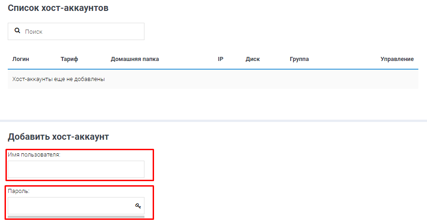Click the gray divider between page sections
This screenshot has width=427, height=223.
coord(213,121)
